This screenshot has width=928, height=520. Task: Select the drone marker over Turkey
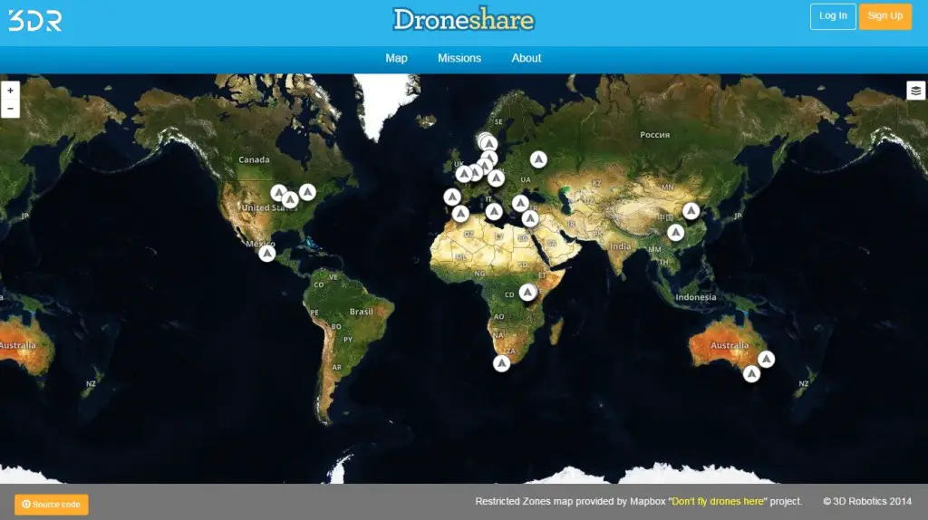click(x=520, y=204)
